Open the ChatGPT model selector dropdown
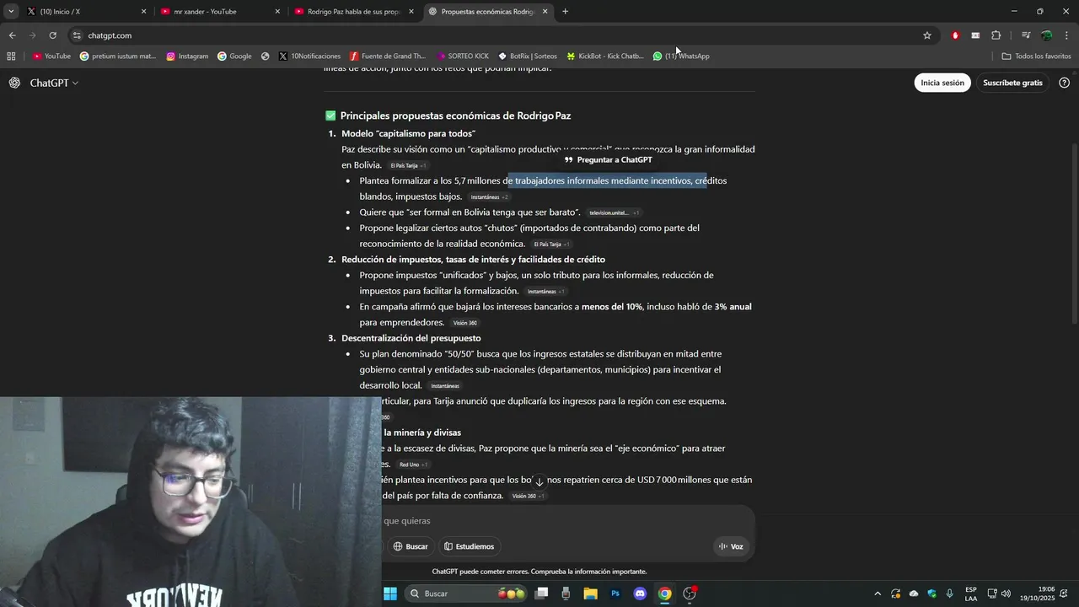Screen dimensions: 1079x607 click(x=54, y=83)
